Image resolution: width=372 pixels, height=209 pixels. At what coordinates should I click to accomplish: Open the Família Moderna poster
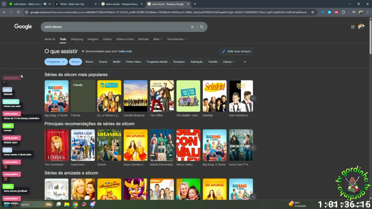coord(135,96)
